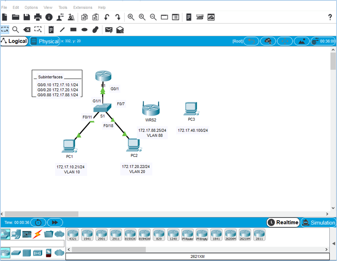The width and height of the screenshot is (337, 261).
Task: Open the Options menu
Action: (x=31, y=7)
